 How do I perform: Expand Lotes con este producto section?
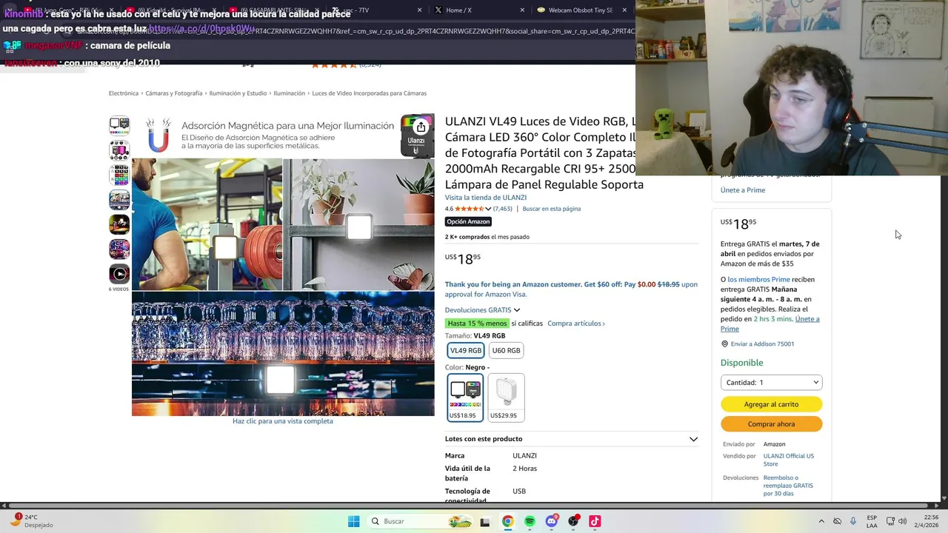pos(571,439)
